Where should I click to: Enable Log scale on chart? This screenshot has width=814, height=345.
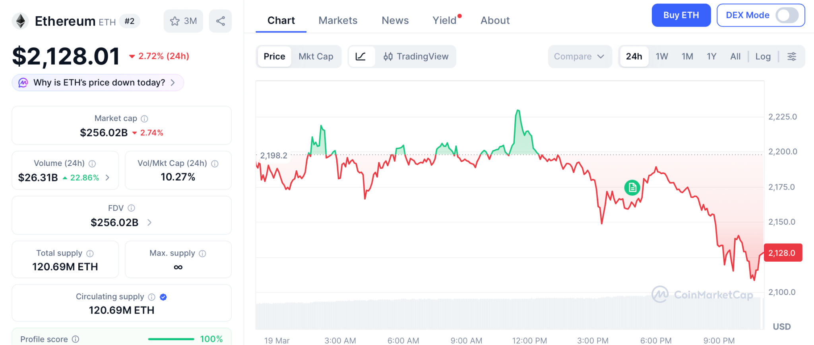click(x=763, y=56)
